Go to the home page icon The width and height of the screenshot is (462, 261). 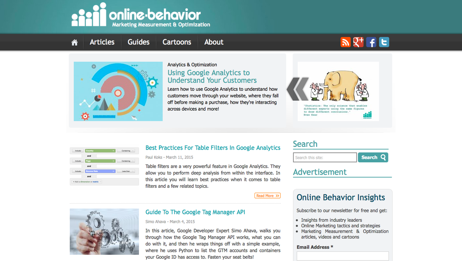(74, 42)
